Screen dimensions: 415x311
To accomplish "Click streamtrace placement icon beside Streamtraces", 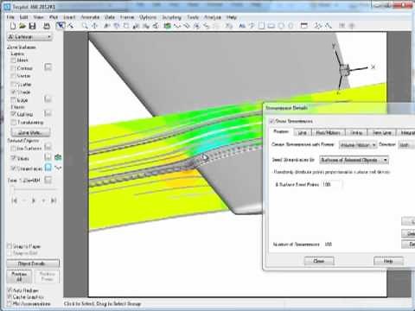I will (x=58, y=168).
